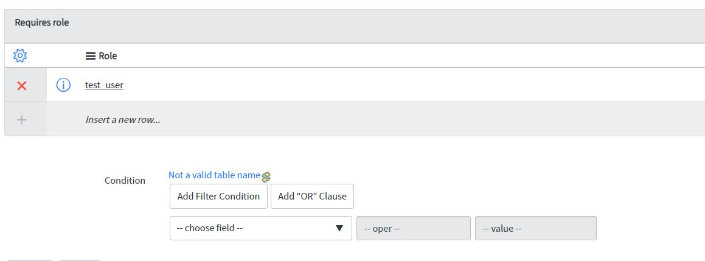
Task: Click the Role column header text
Action: (x=108, y=56)
